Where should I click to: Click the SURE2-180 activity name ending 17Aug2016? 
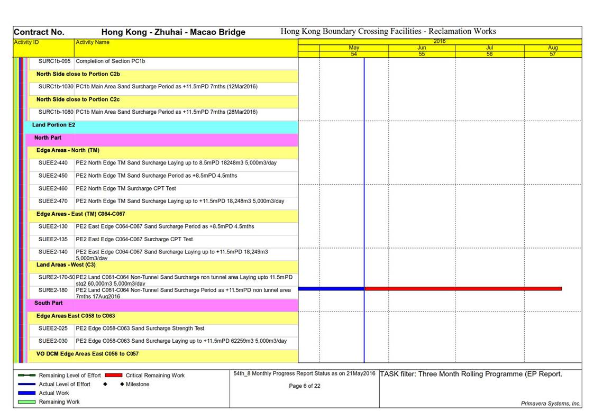(x=184, y=293)
